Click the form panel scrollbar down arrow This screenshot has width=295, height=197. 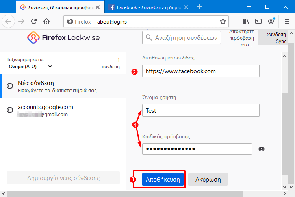tap(284, 187)
